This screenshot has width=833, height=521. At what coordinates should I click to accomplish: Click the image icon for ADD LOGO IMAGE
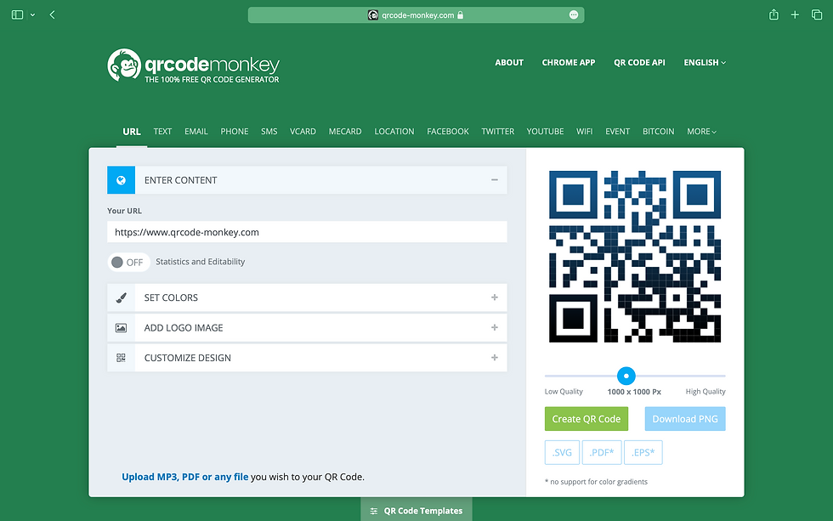[x=121, y=328]
